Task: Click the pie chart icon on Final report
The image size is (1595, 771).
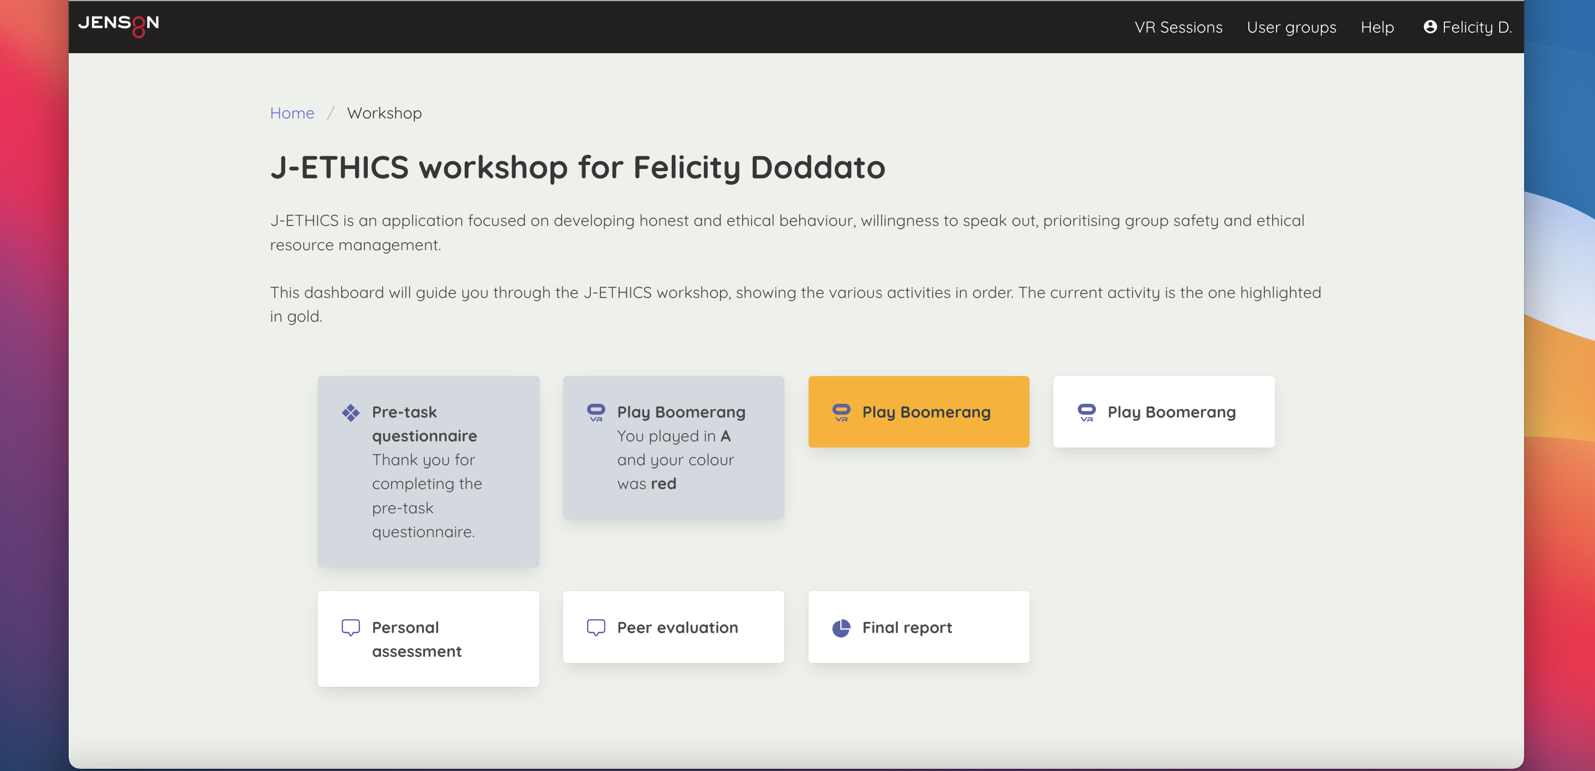Action: pyautogui.click(x=841, y=628)
